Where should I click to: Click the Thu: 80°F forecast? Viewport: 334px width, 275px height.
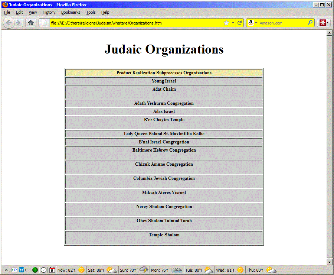click(256, 270)
